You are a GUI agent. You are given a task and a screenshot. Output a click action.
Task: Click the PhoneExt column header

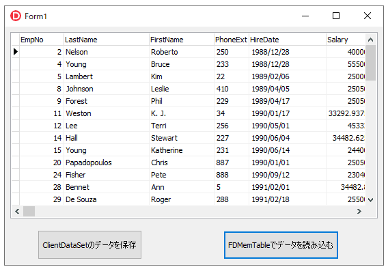[232, 40]
